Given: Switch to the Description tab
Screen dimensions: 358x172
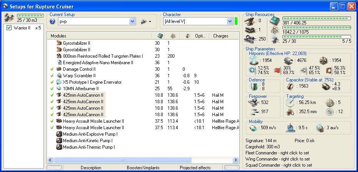Looking at the screenshot, I should click(x=91, y=168).
